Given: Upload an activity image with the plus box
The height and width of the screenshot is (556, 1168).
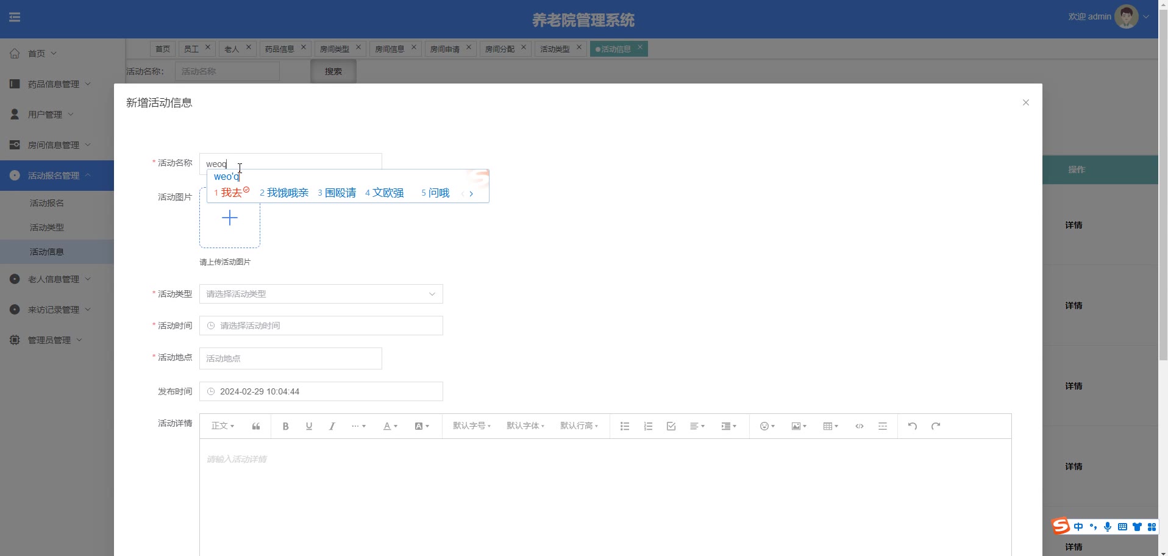Looking at the screenshot, I should point(230,218).
